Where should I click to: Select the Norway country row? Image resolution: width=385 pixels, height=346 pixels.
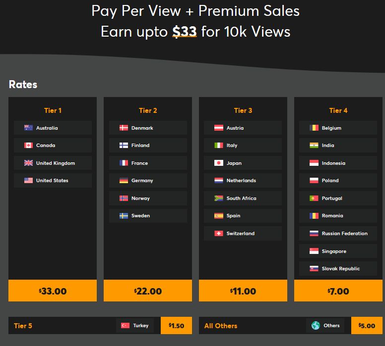point(148,198)
